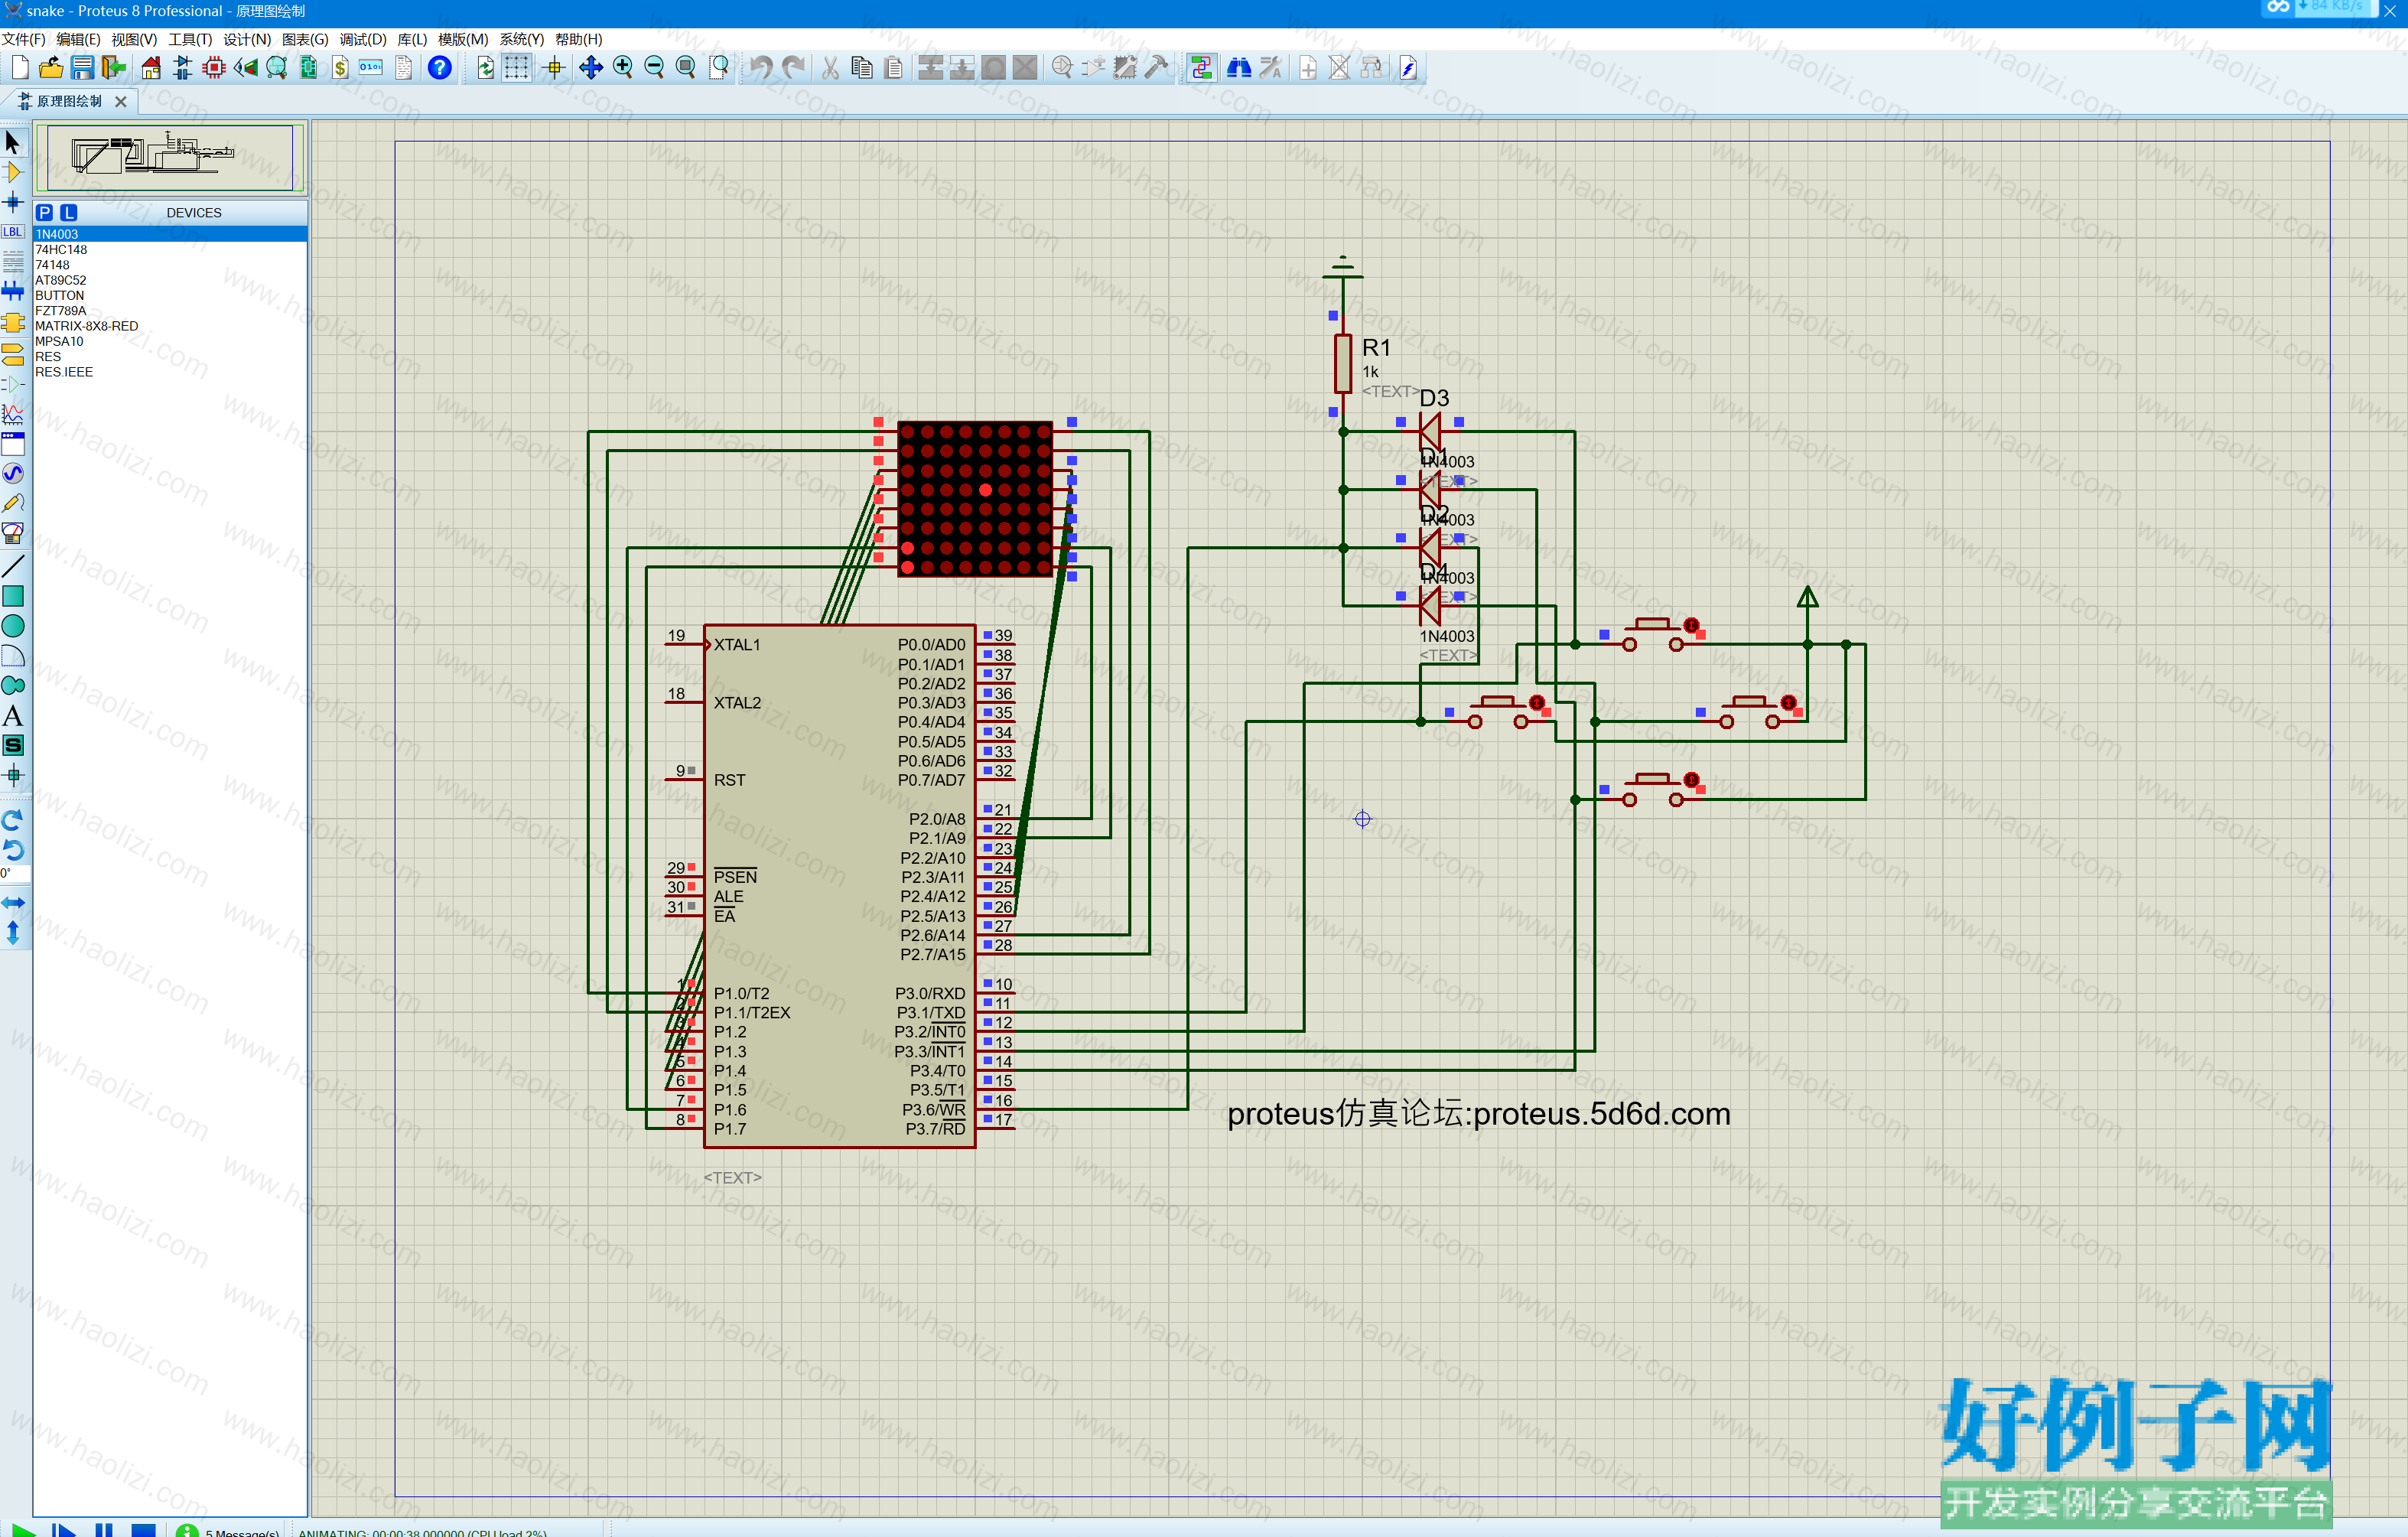The height and width of the screenshot is (1537, 2408).
Task: Open the 文件(F) file menu
Action: [x=24, y=39]
